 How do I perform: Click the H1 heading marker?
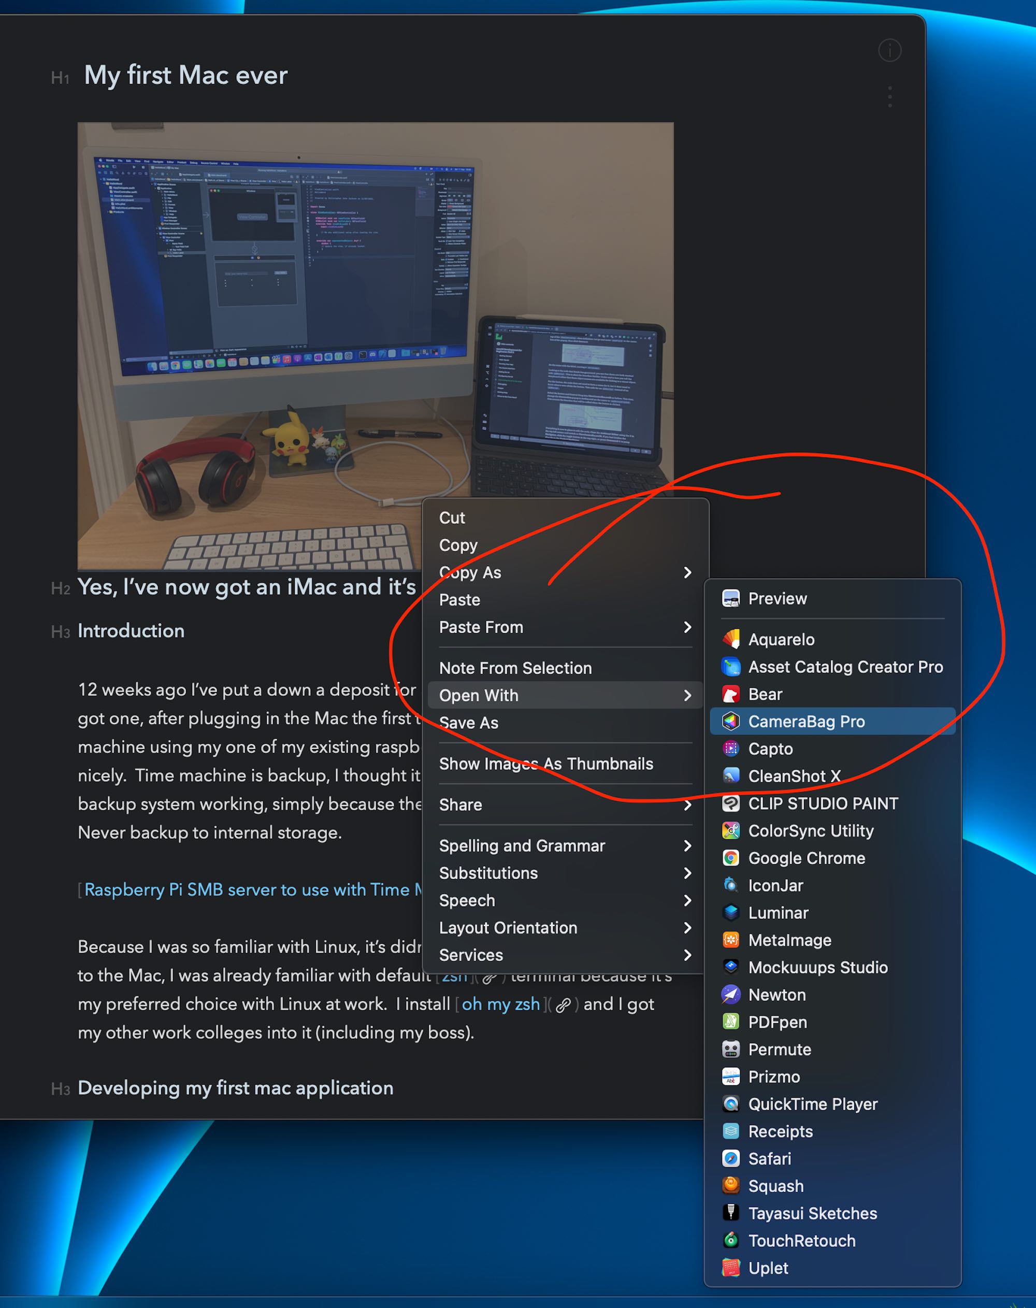point(60,78)
